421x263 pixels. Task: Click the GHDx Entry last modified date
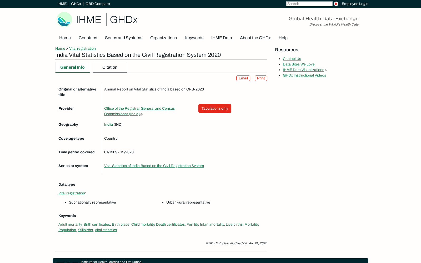236,243
